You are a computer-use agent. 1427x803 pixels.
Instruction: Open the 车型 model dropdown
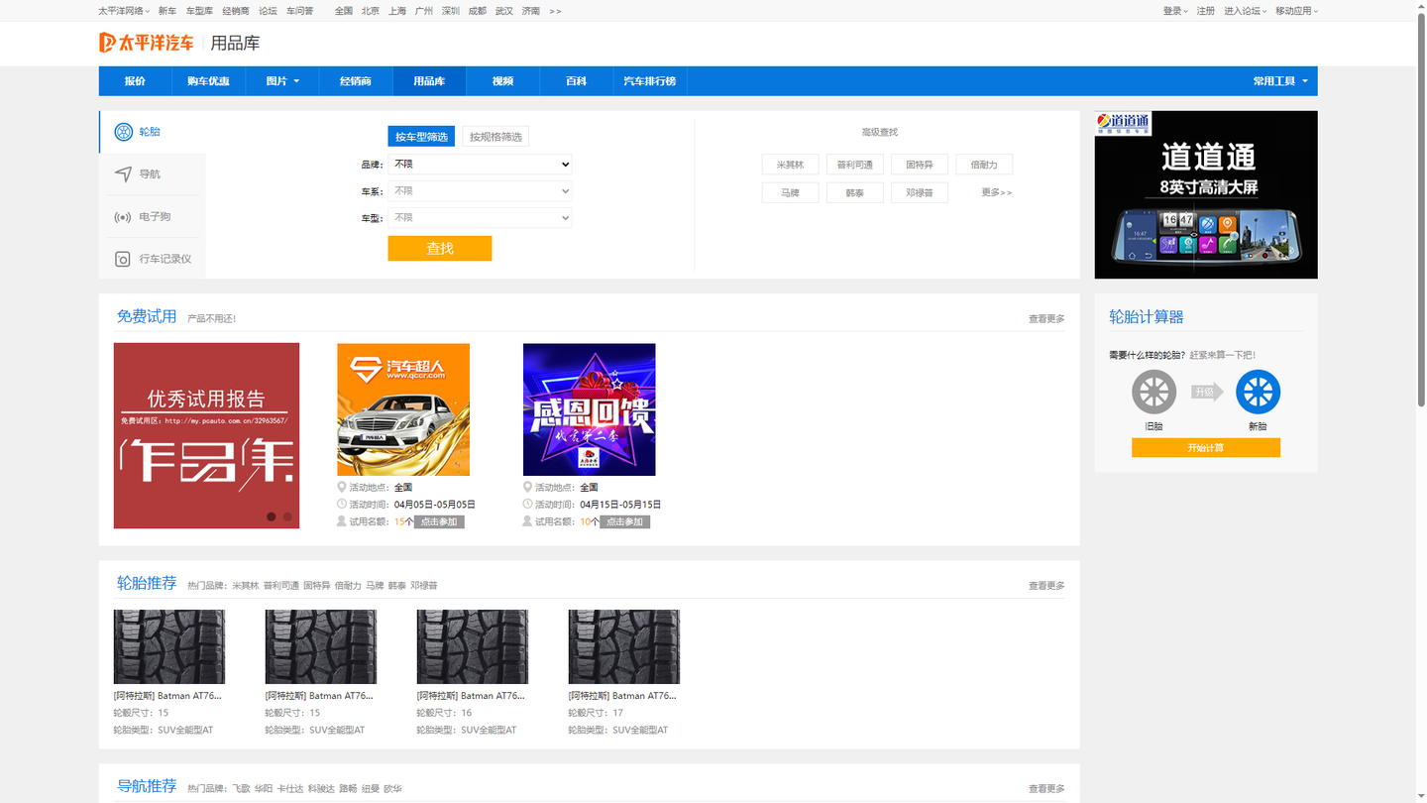(x=480, y=217)
